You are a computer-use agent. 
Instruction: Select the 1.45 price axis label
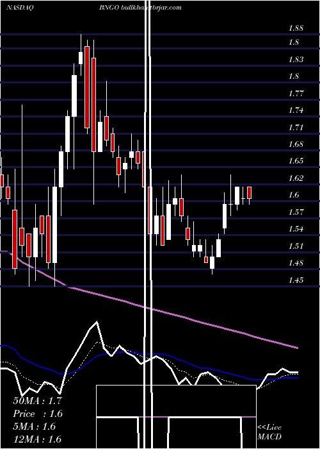point(296,280)
